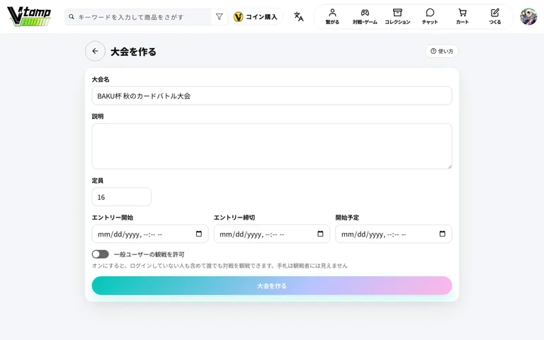This screenshot has width=544, height=340.
Task: Click the 開始予定 datetime field
Action: (393, 234)
